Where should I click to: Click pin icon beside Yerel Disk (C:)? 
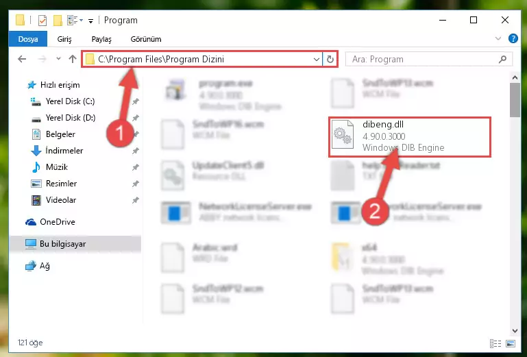click(136, 101)
